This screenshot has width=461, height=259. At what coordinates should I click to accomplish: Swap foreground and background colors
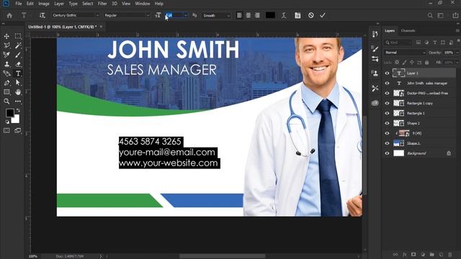(x=18, y=110)
